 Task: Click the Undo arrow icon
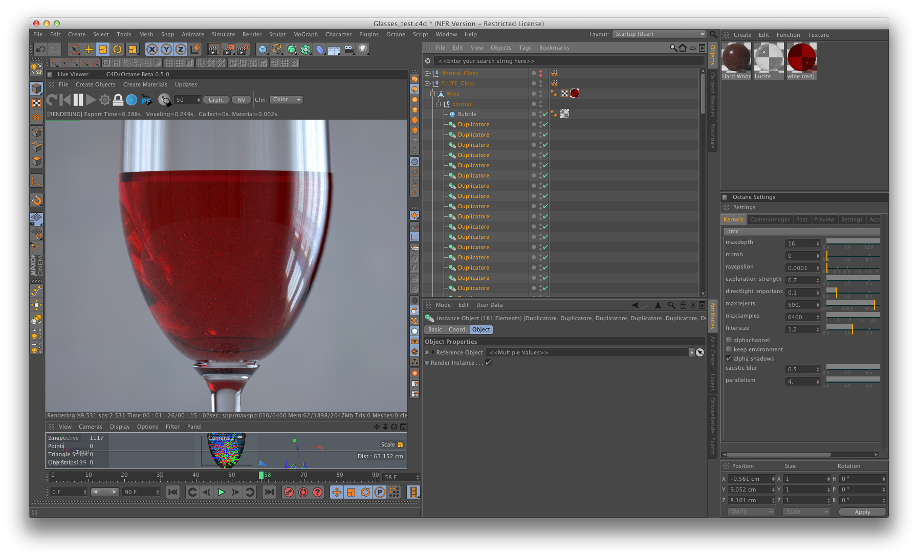click(40, 49)
